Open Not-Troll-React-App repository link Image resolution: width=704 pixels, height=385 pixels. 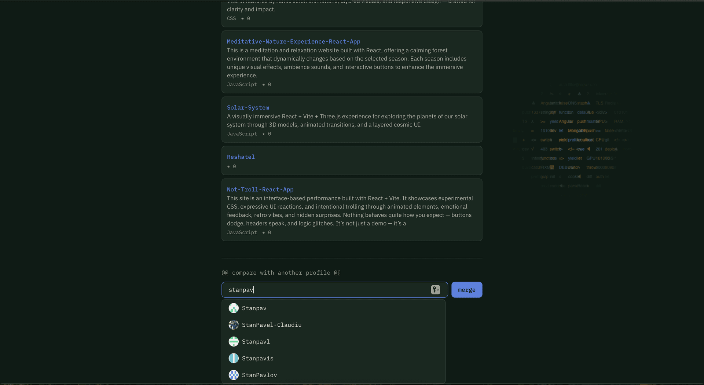260,189
